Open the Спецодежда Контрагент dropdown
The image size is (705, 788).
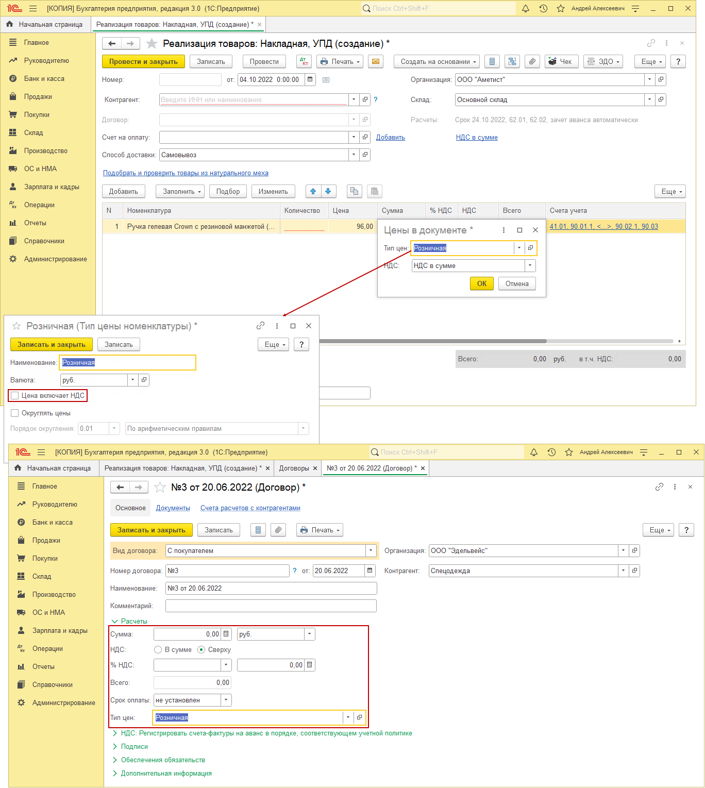click(x=623, y=571)
